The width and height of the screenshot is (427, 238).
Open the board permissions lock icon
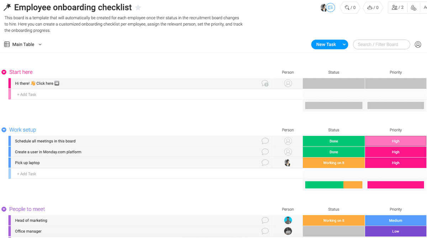point(414,8)
